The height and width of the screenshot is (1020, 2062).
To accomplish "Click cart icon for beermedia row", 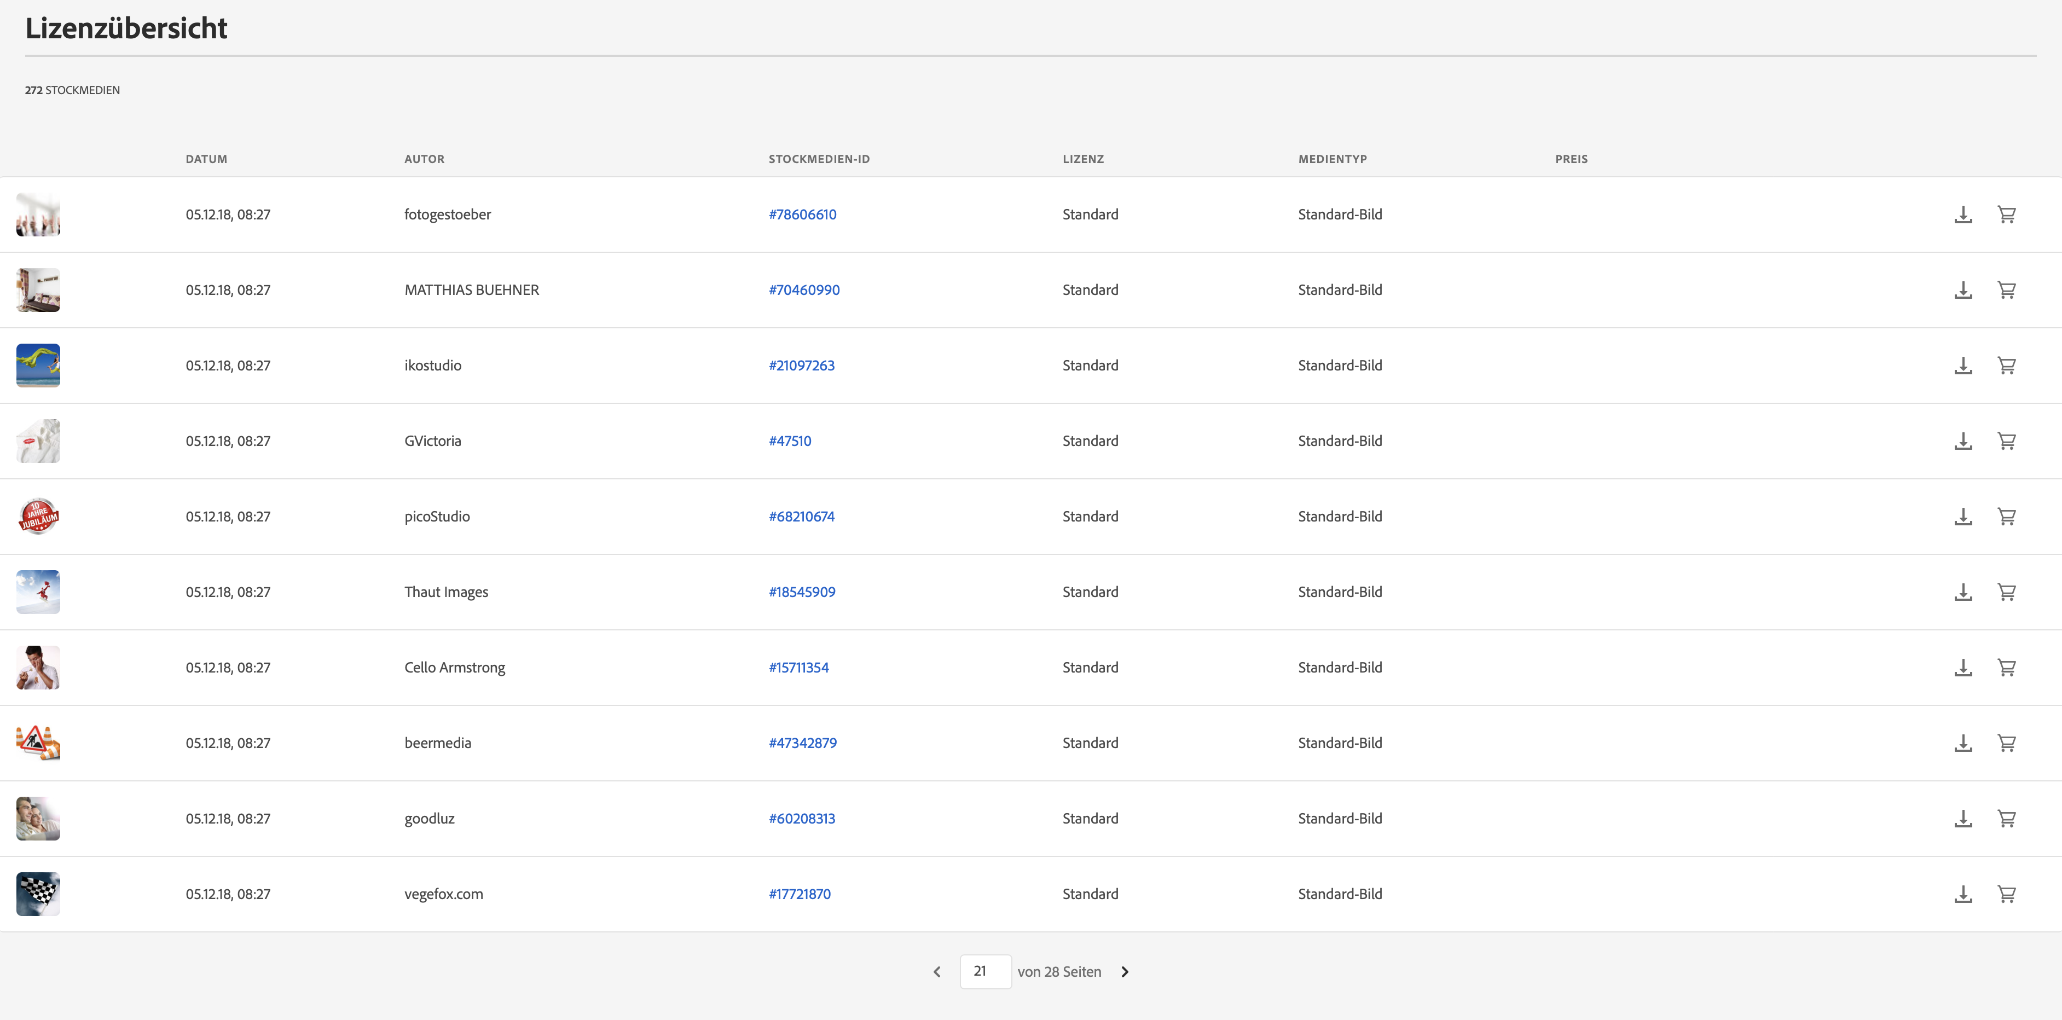I will coord(2006,743).
